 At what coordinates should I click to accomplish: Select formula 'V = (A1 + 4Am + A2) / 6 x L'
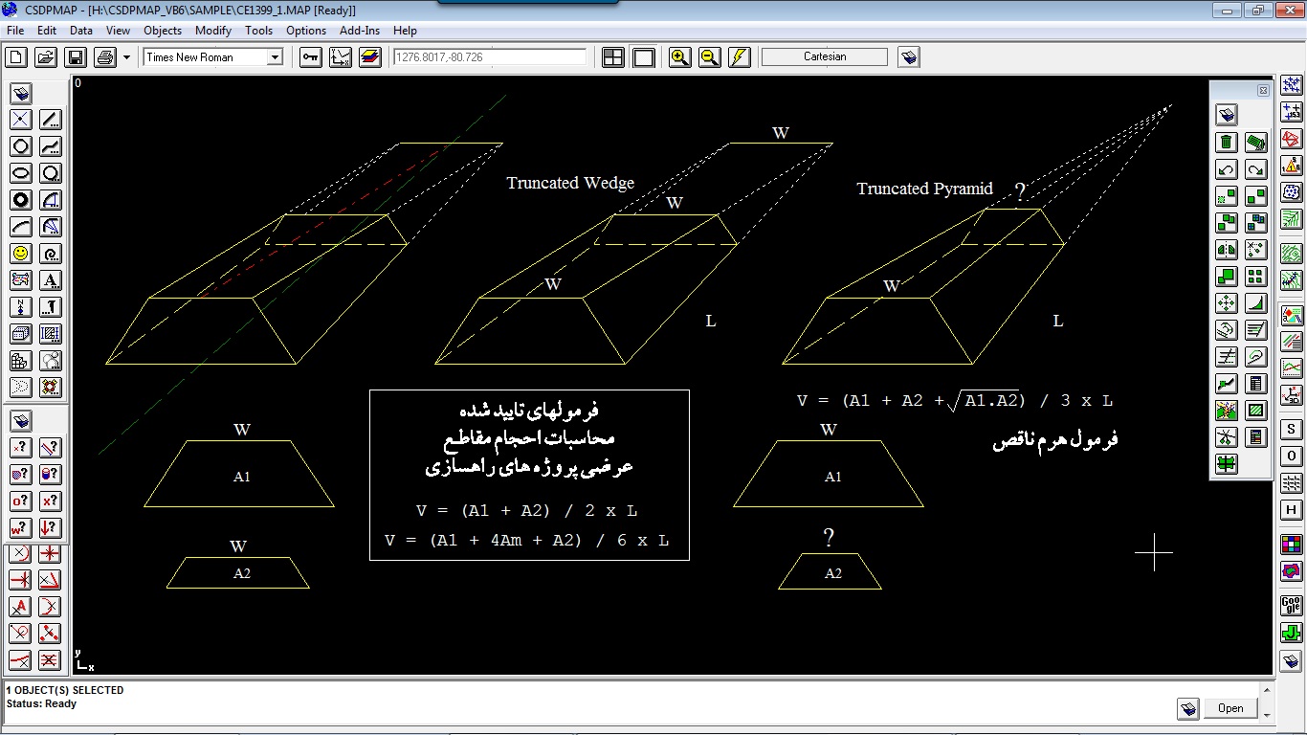pyautogui.click(x=527, y=541)
